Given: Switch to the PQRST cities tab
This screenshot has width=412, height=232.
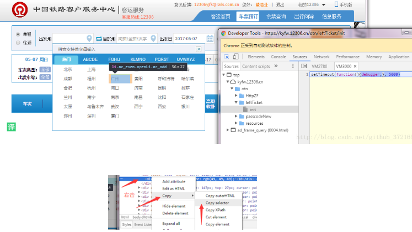Looking at the screenshot, I should pyautogui.click(x=162, y=59).
